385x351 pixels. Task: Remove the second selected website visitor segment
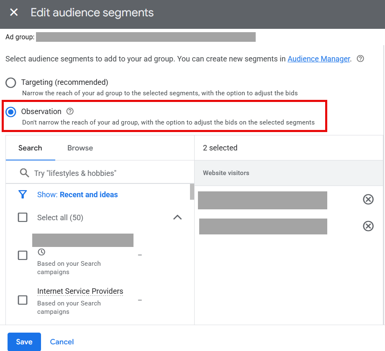(368, 226)
